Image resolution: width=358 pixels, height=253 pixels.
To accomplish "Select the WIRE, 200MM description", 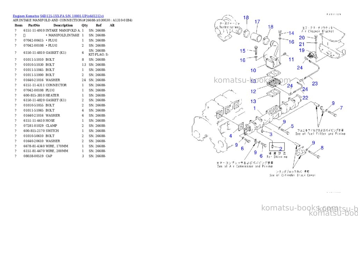I will (x=57, y=151).
